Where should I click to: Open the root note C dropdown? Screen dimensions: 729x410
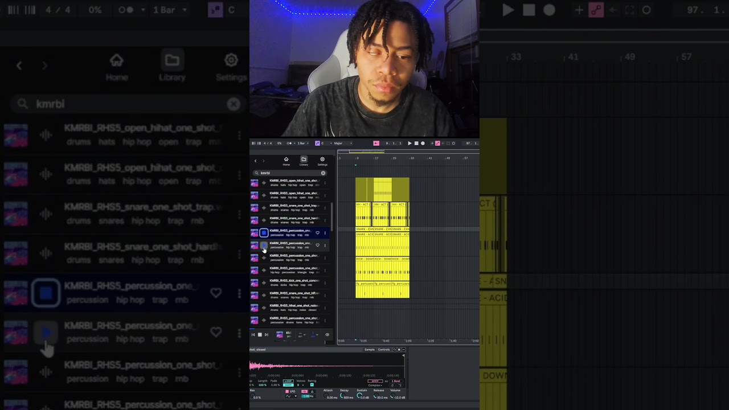[327, 143]
